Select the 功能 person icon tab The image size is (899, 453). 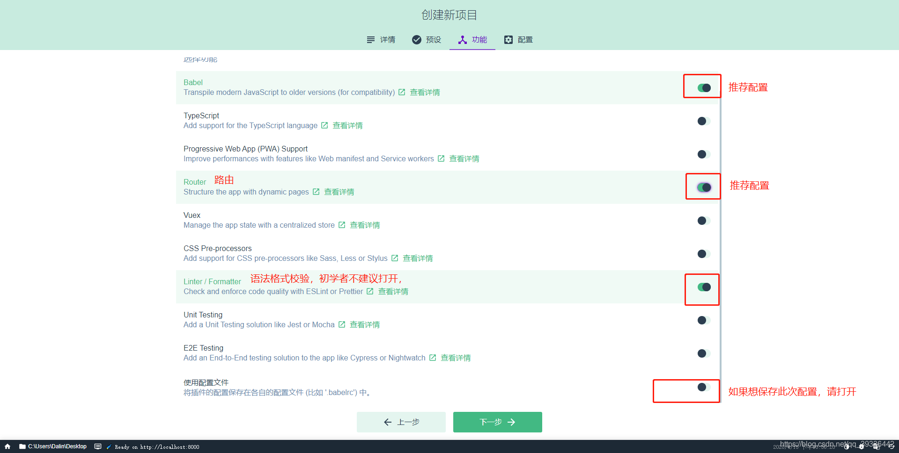point(463,40)
